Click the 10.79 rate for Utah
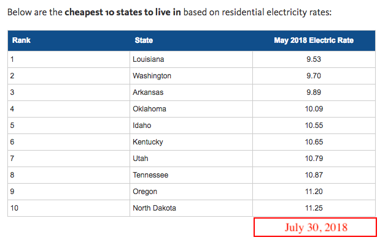Viewport: 388px width, 240px height. point(314,159)
